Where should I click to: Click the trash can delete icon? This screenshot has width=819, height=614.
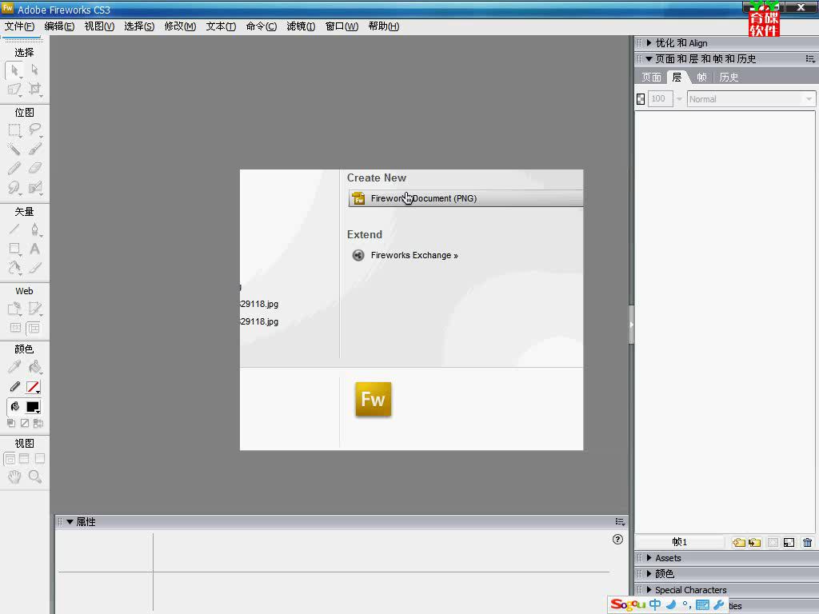[x=808, y=543]
